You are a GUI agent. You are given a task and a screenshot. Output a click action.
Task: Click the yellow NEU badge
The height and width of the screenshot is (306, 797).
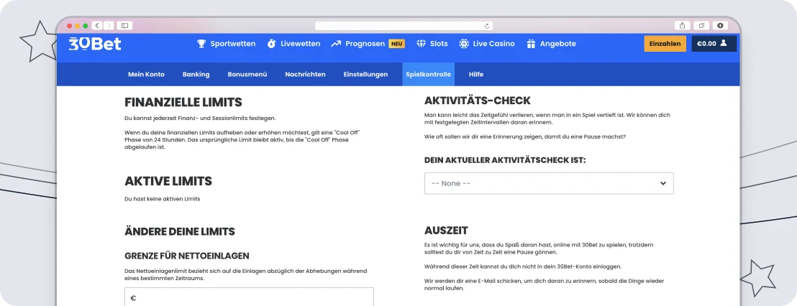pos(397,44)
